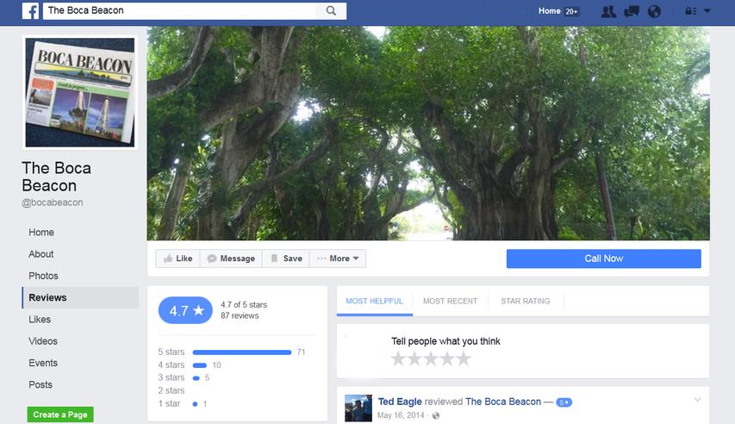735x424 pixels.
Task: Select the third rating star
Action: pyautogui.click(x=431, y=359)
